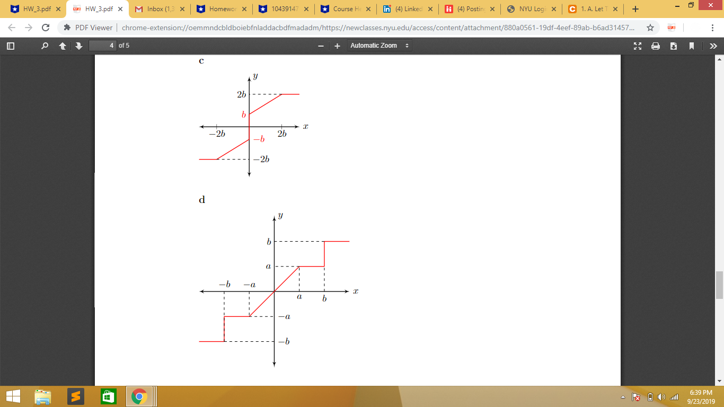Image resolution: width=724 pixels, height=407 pixels.
Task: Download the PDF file
Action: 674,46
